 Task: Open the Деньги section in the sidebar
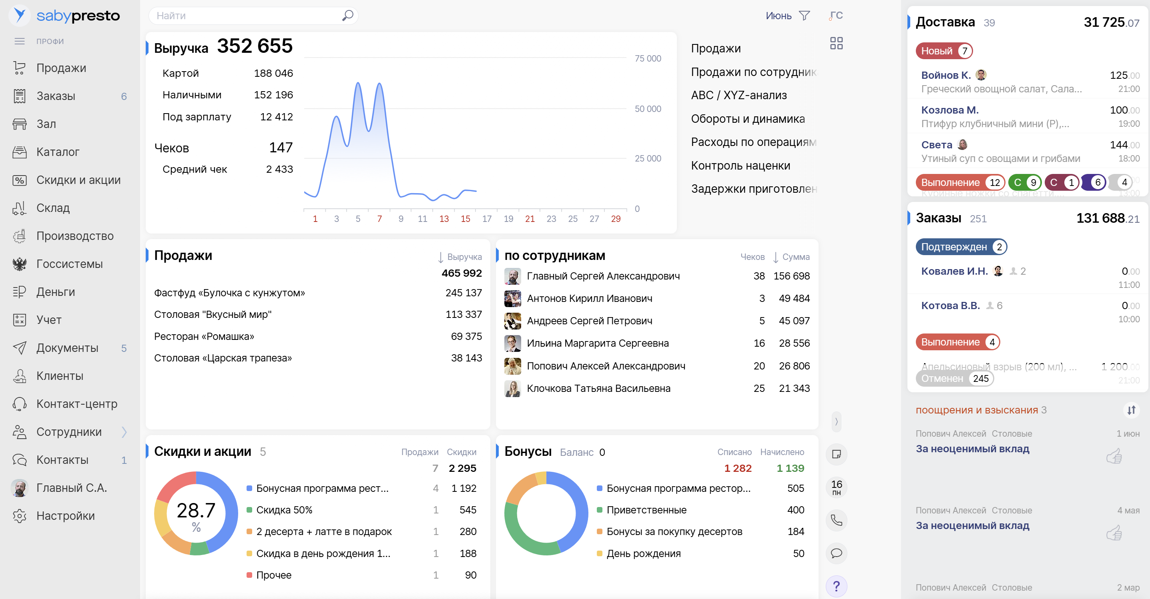point(55,292)
